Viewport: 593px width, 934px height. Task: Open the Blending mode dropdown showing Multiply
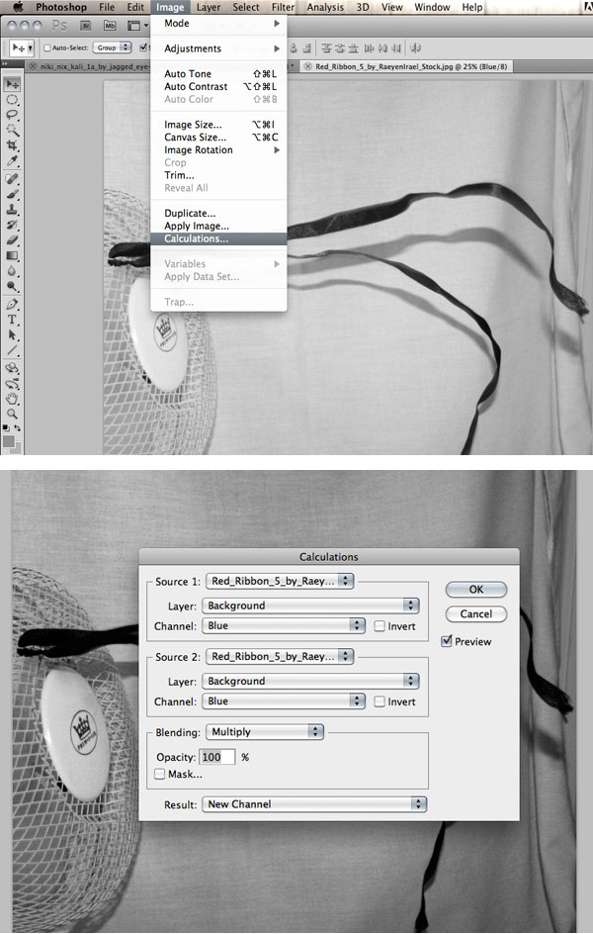(x=263, y=732)
